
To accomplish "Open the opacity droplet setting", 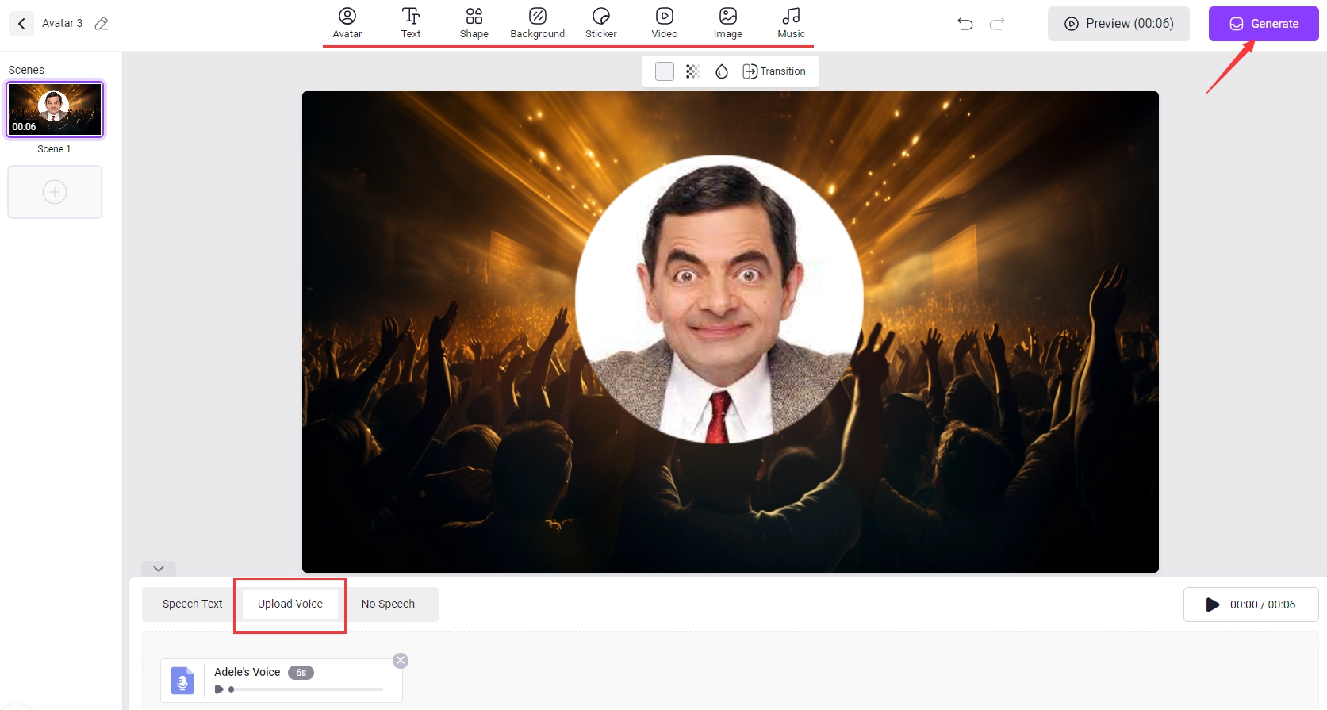I will coord(722,71).
